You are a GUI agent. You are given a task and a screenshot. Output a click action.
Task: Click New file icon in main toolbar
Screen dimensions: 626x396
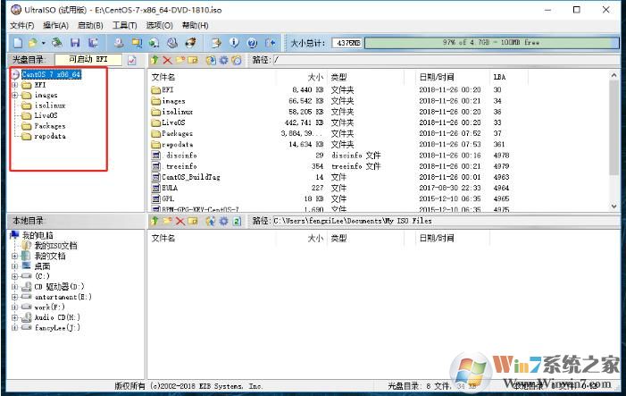point(18,42)
